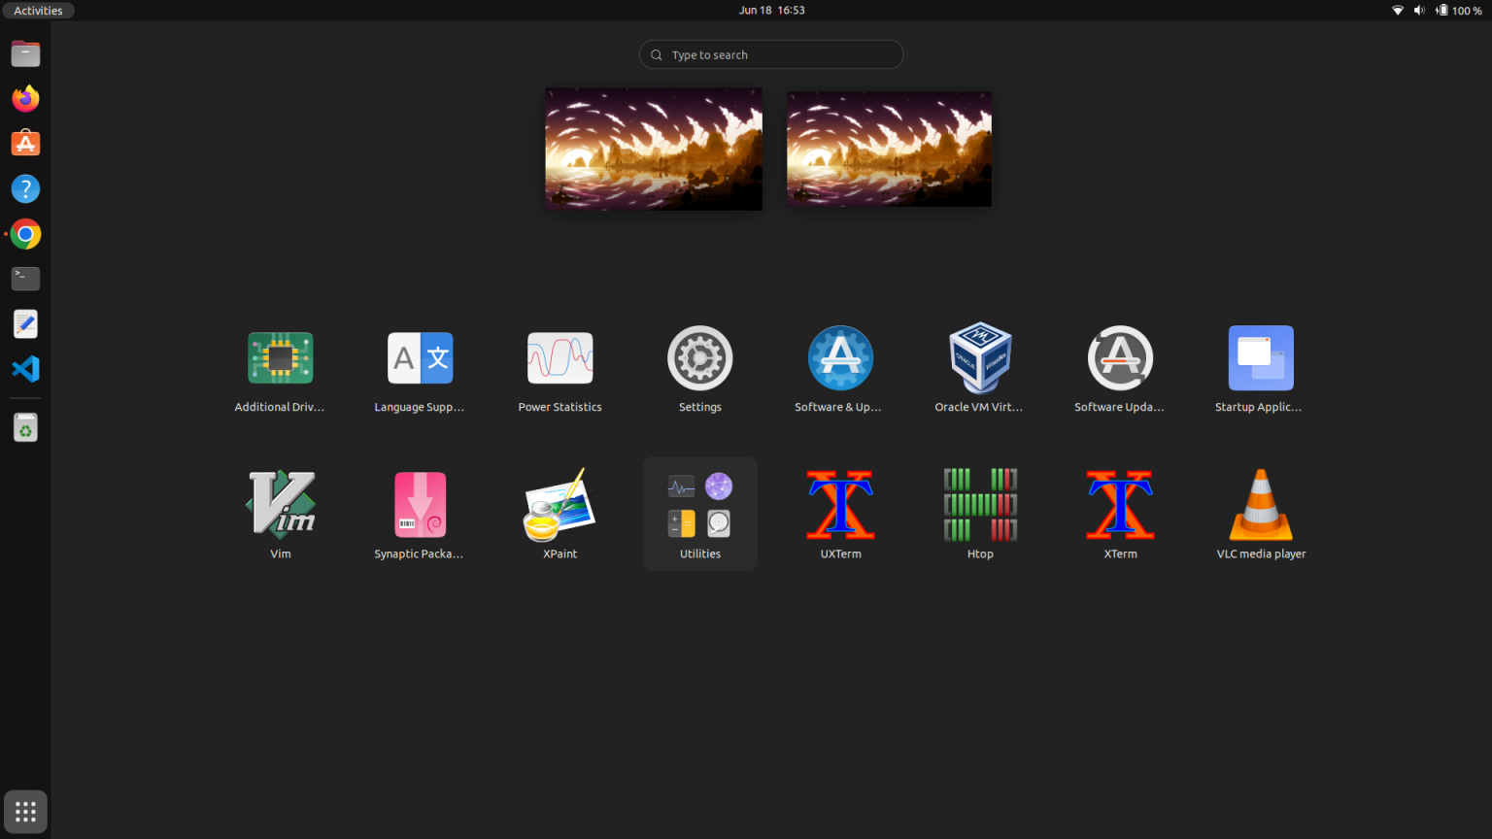Launch the UXTerm terminal

[840, 505]
